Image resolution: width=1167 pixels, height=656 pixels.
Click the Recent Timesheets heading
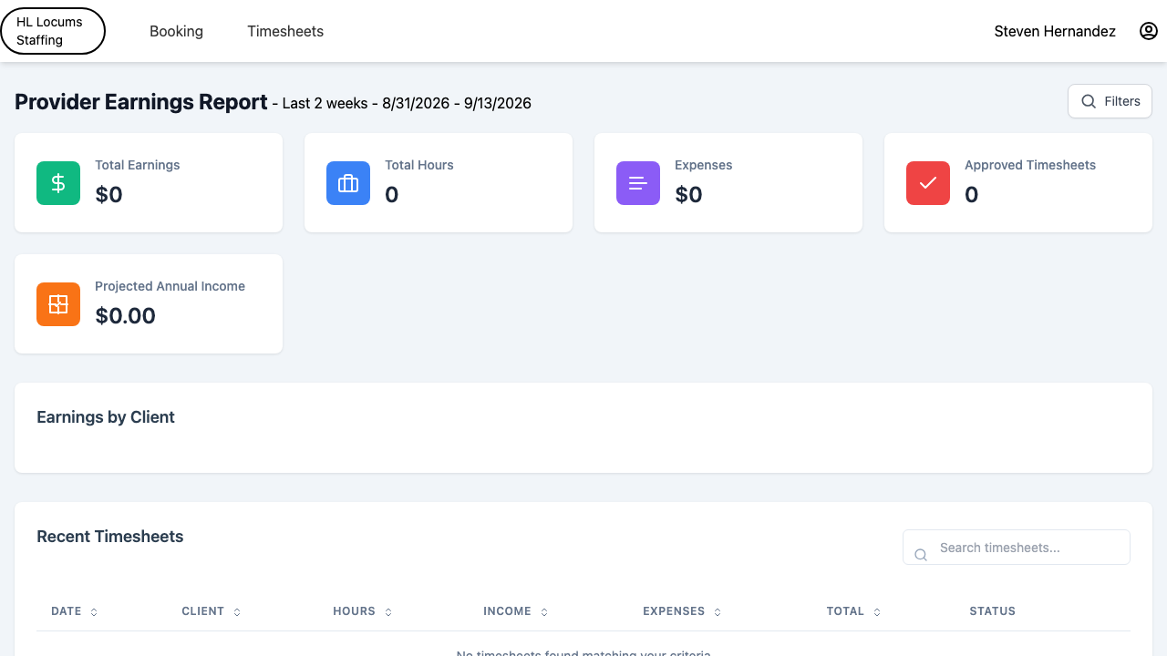110,537
